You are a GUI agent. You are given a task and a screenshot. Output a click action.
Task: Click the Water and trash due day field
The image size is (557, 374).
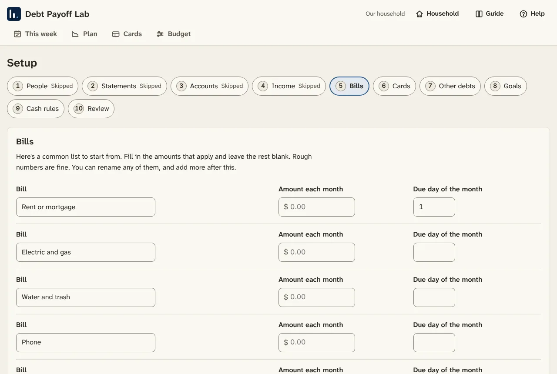[x=434, y=297]
